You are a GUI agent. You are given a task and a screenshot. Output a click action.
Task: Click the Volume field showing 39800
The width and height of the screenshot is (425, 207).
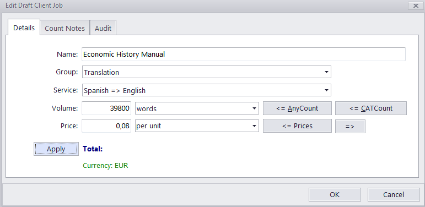click(x=106, y=108)
